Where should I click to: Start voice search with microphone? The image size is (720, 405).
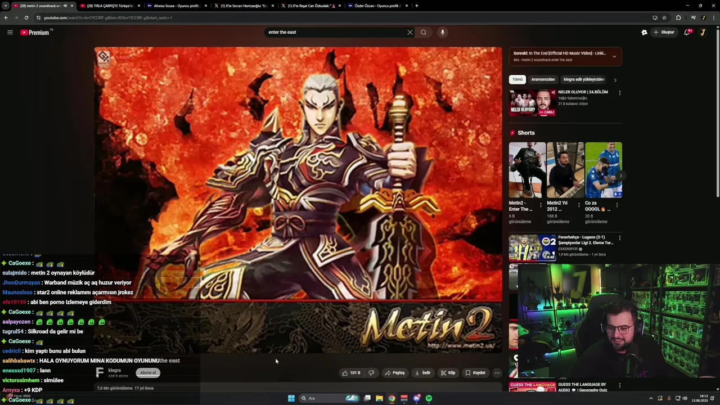click(x=443, y=32)
